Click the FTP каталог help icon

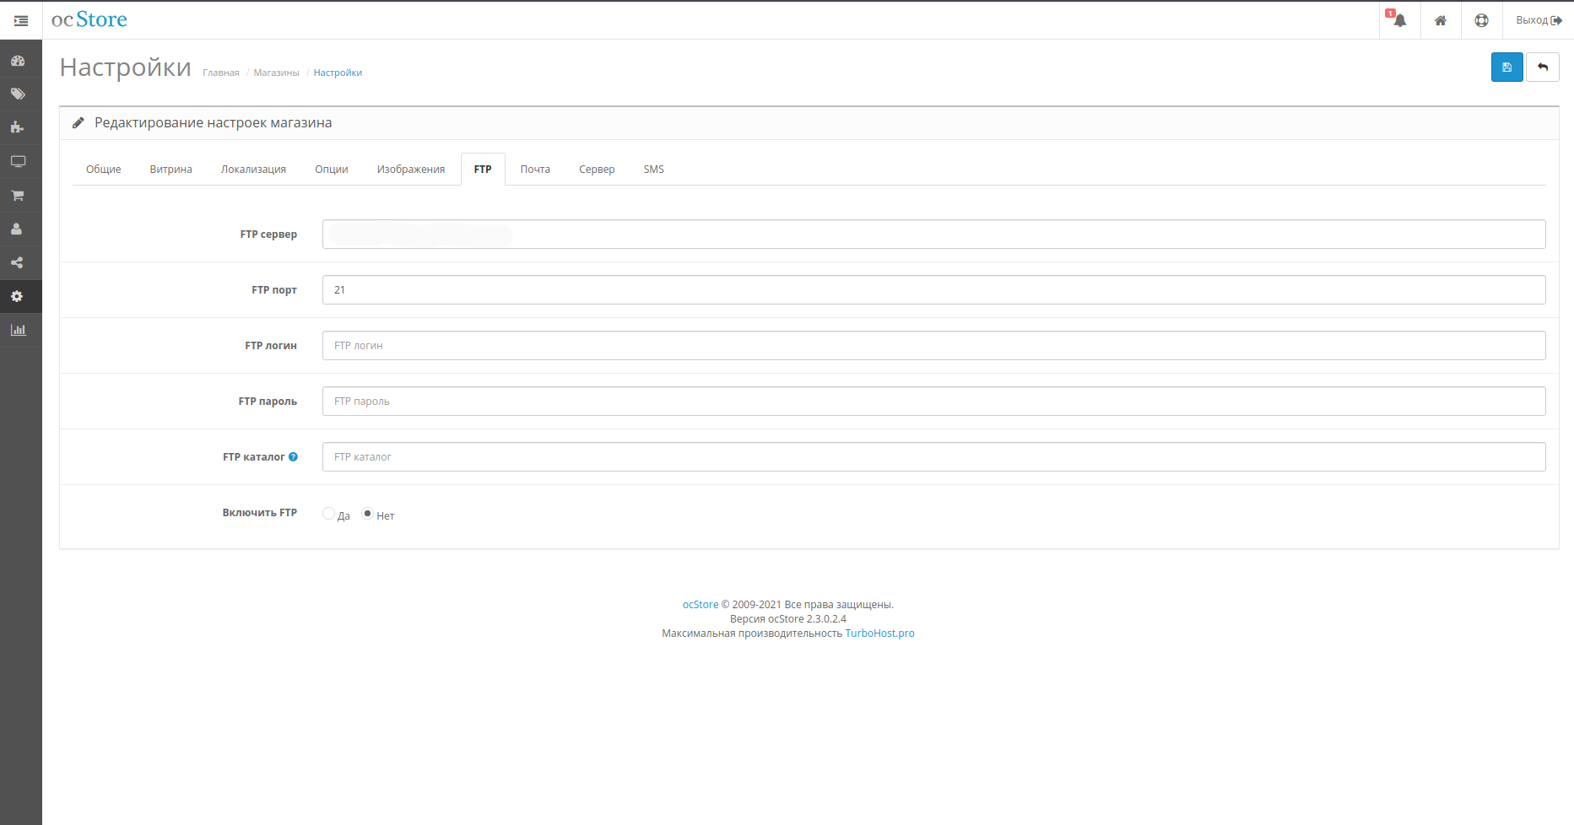click(294, 457)
